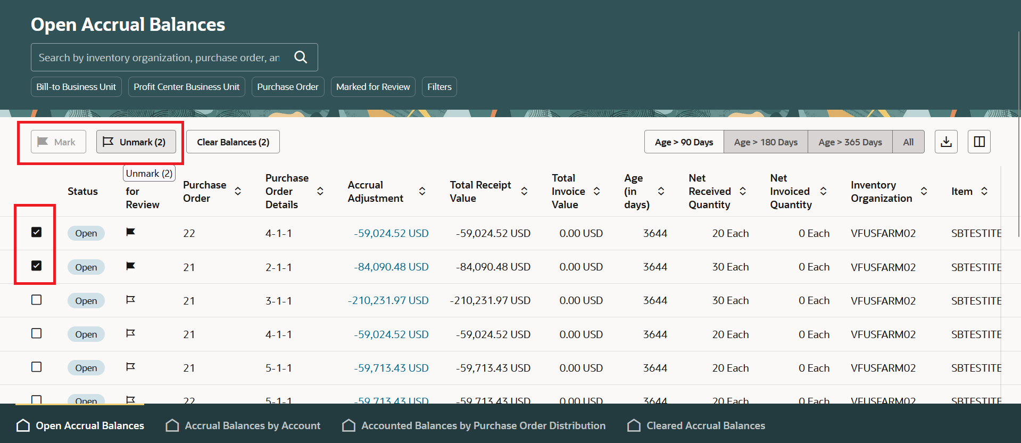Open accrual adjustment -59,024.52 USD for PO 22

(x=391, y=233)
